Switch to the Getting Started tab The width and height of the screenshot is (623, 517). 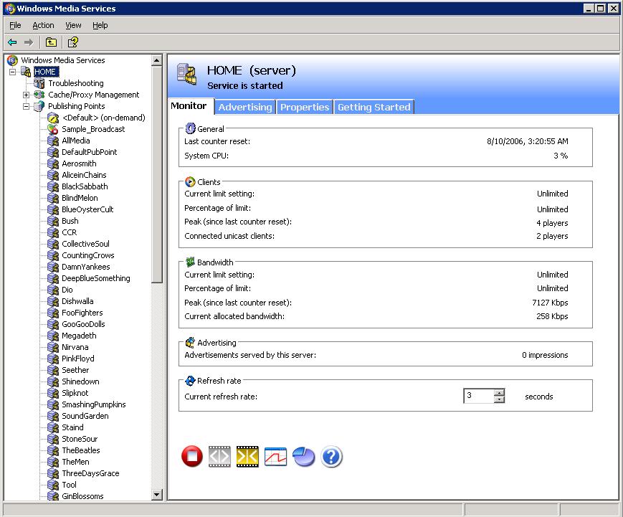(x=374, y=108)
